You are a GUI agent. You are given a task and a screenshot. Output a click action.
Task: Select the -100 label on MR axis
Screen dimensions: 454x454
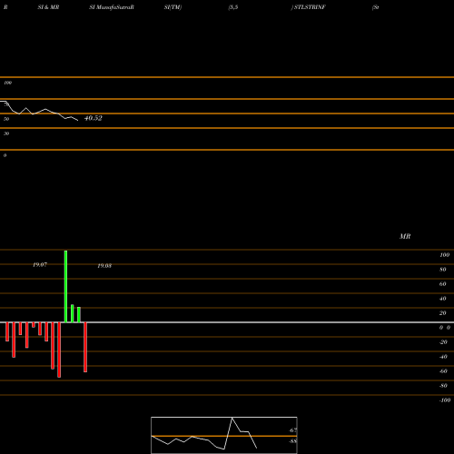click(x=445, y=400)
